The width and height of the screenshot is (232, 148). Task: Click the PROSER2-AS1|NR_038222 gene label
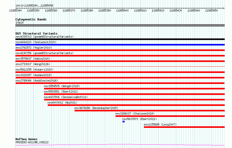coord(32,142)
